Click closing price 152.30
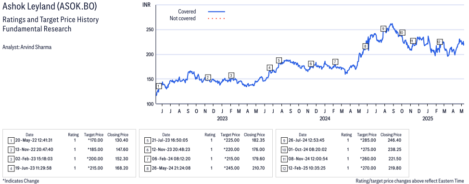469x184 pixels. [121, 159]
